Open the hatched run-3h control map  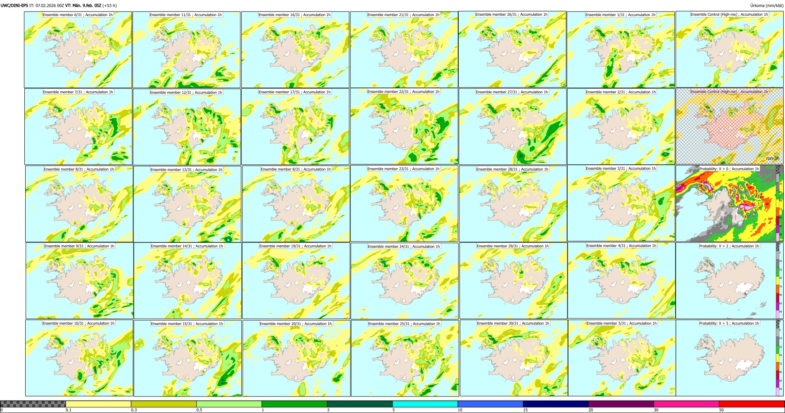(x=730, y=126)
